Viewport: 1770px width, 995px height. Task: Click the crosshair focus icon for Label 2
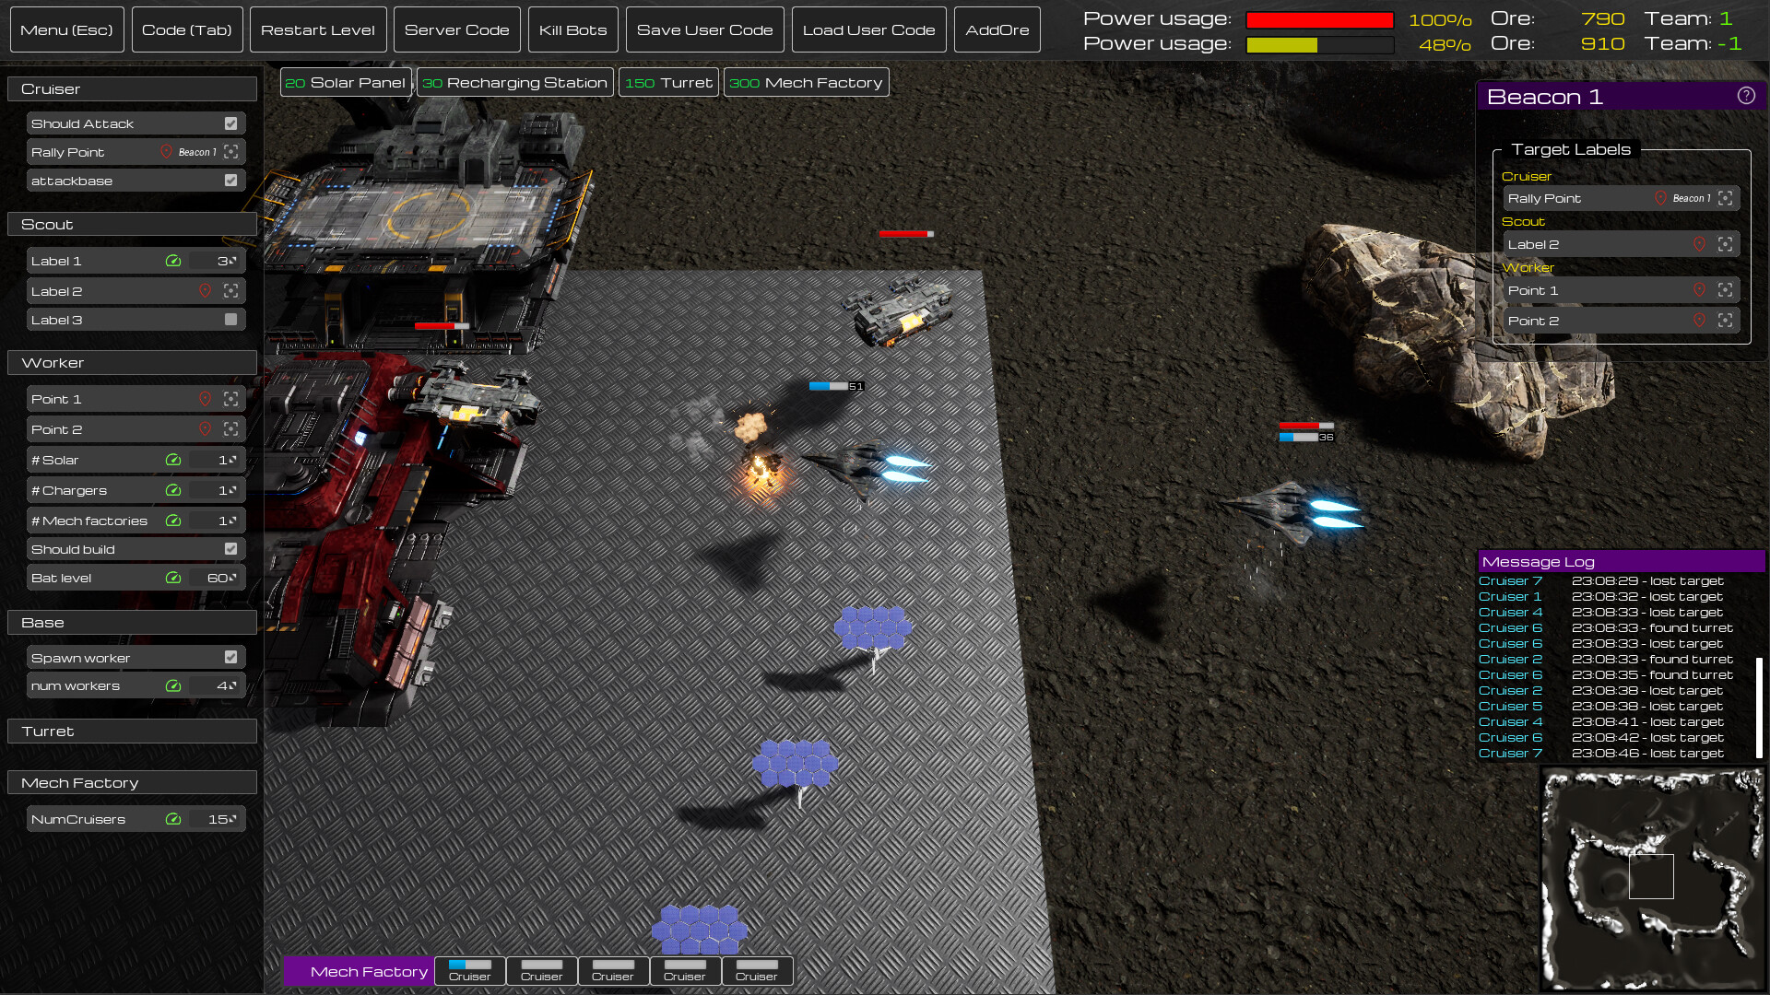pos(230,290)
